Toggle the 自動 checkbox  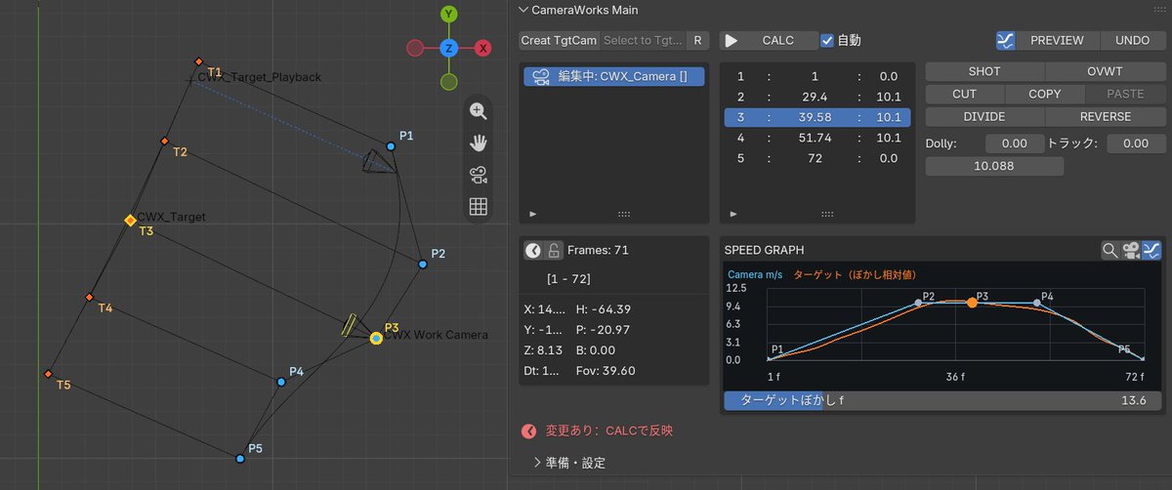point(827,40)
